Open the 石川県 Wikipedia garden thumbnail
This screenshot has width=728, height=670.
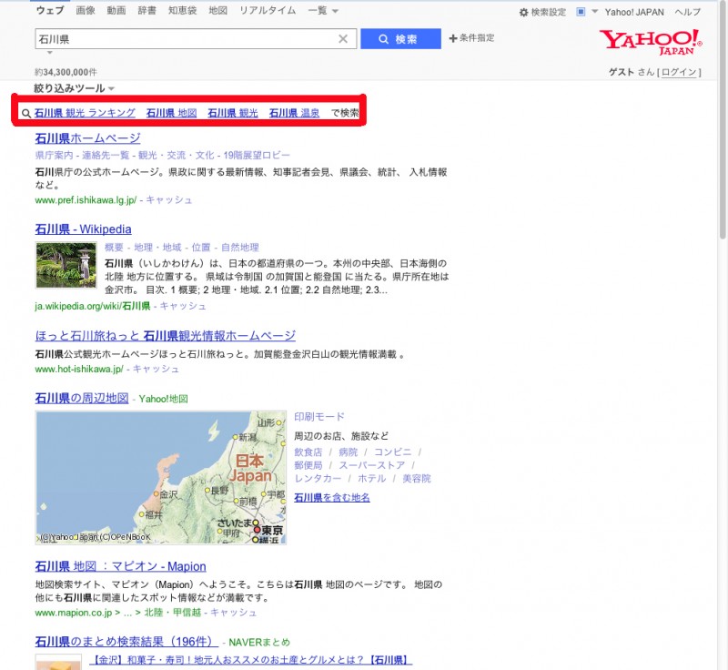click(66, 265)
